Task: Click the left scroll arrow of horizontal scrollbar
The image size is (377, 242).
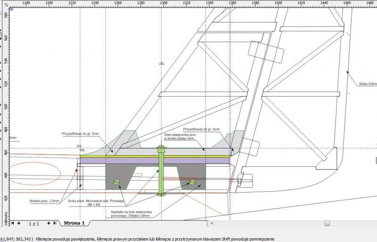Action: [212, 223]
